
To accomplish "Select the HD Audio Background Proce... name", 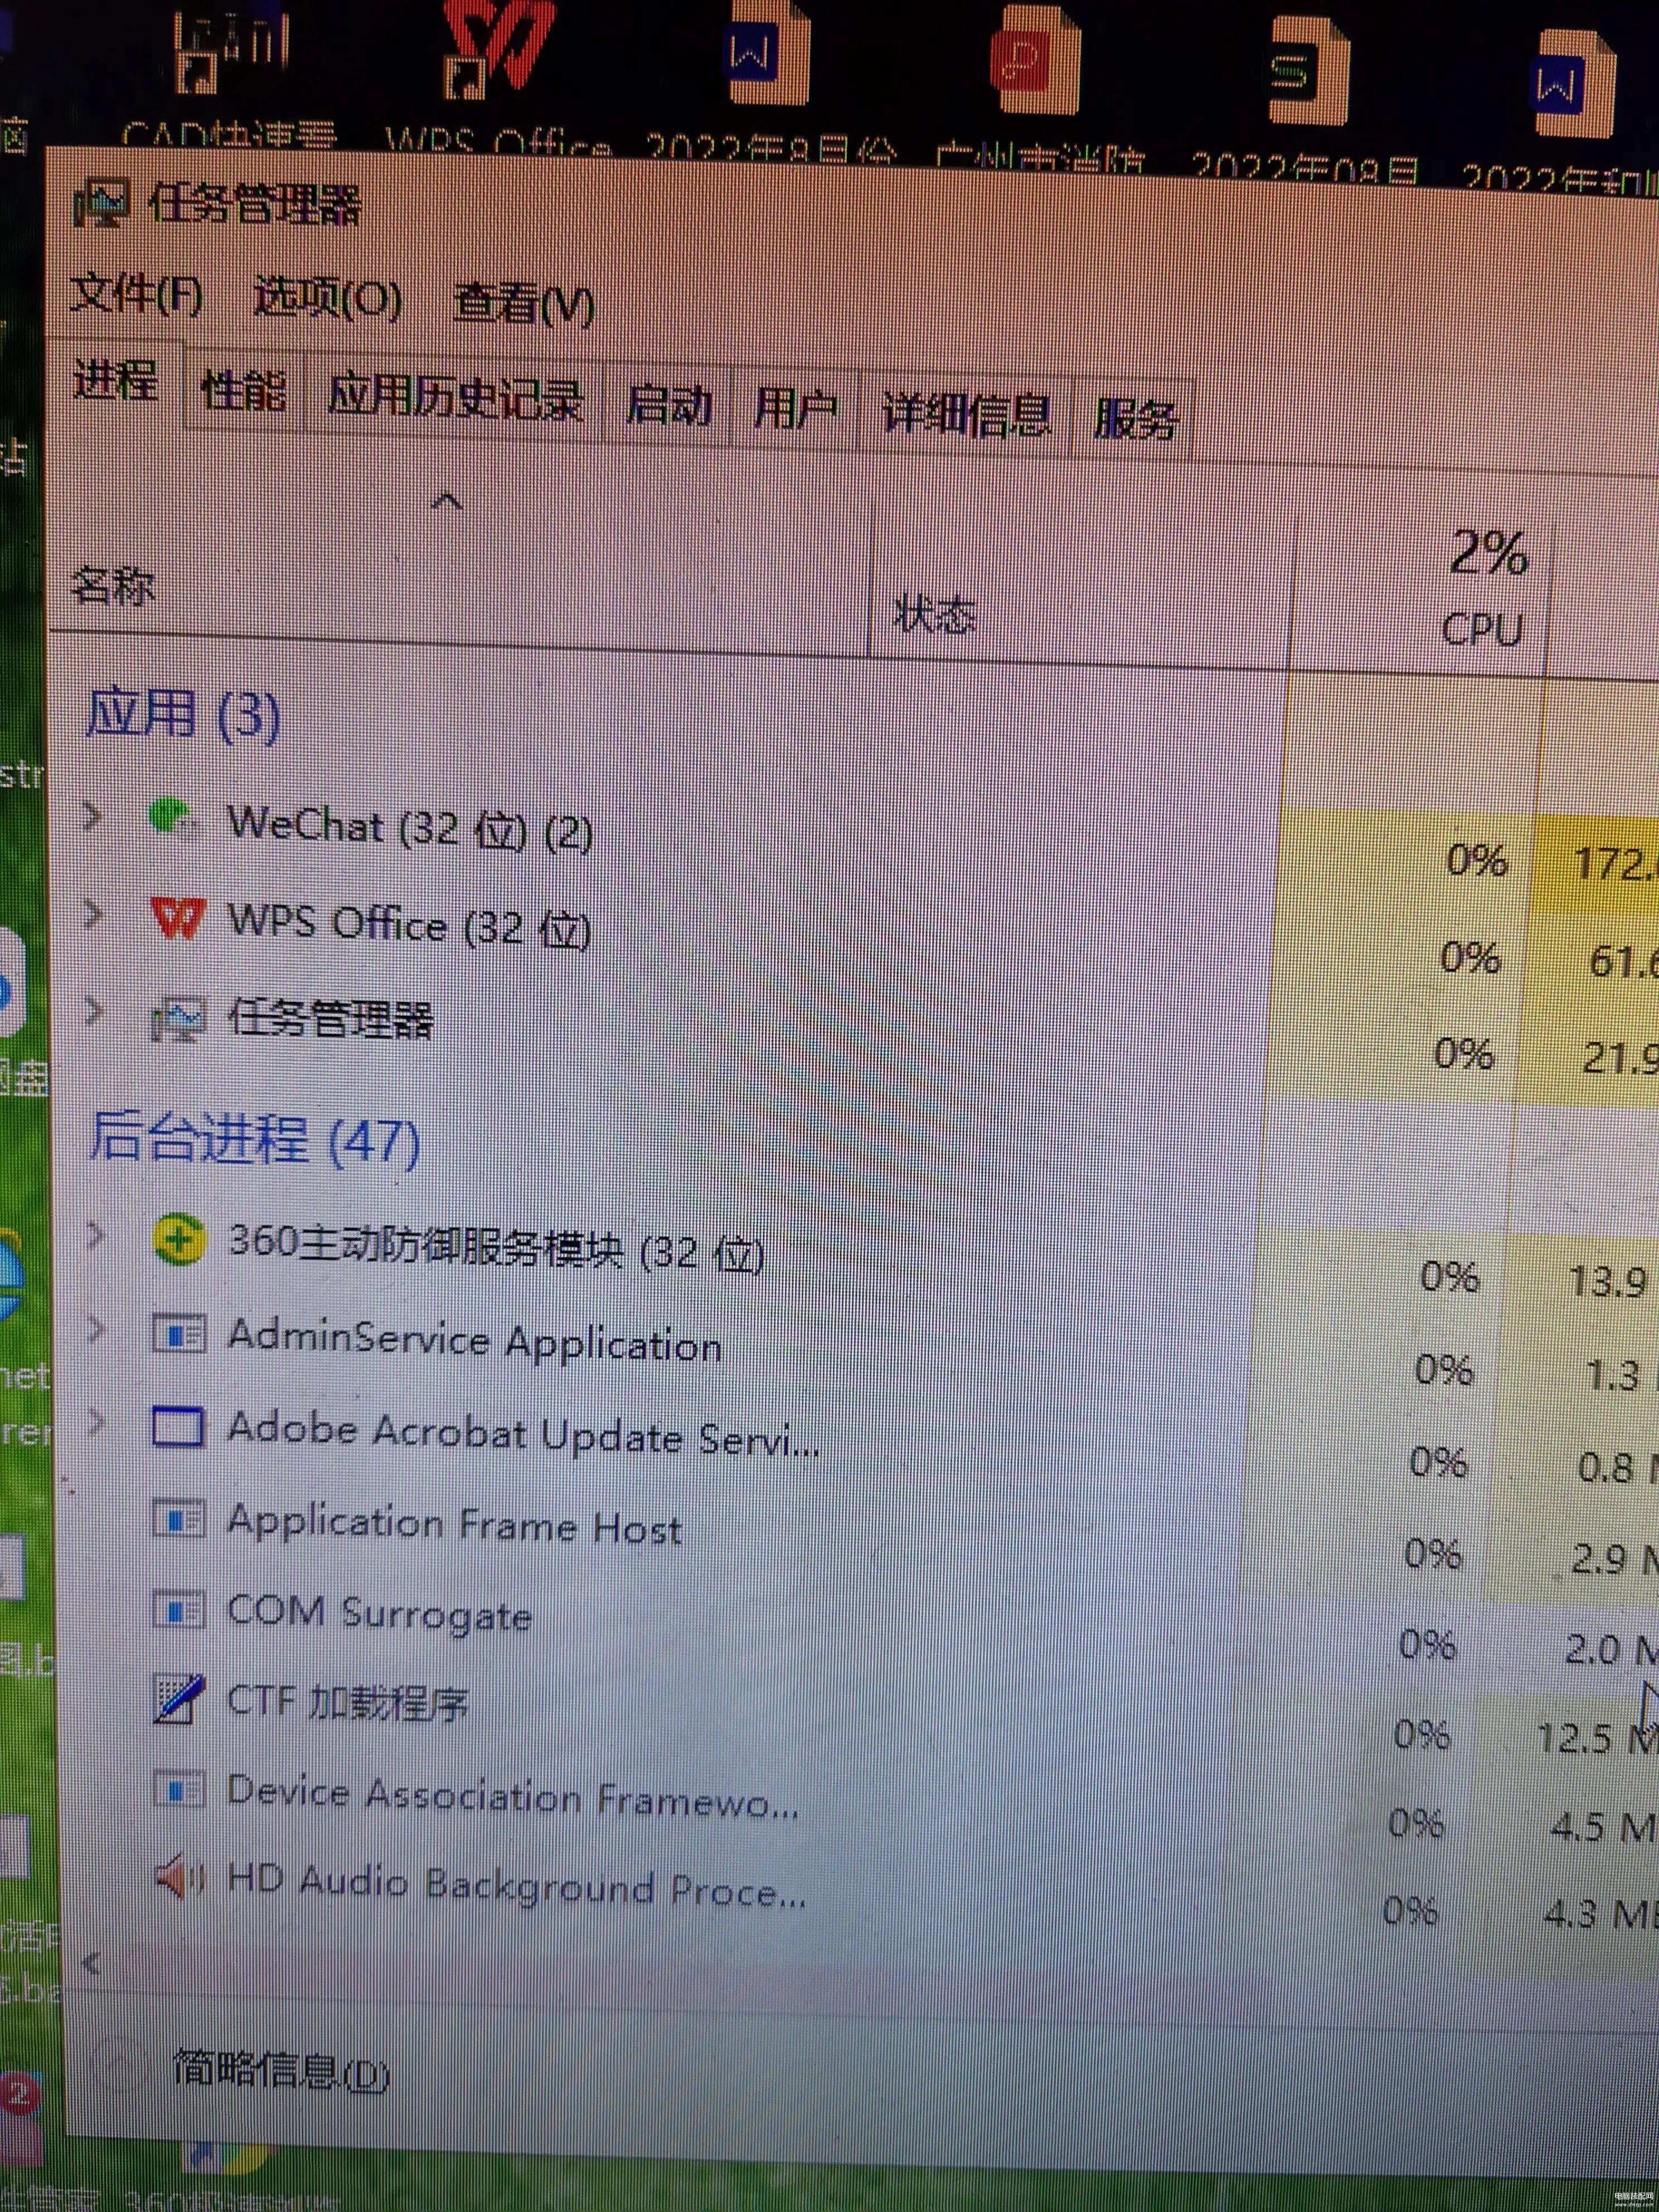I will pyautogui.click(x=517, y=1885).
